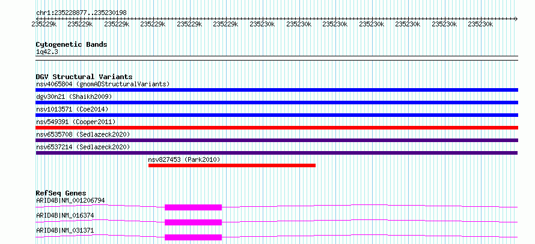Select the DGV Structural Variants track title
The image size is (535, 244).
[84, 77]
